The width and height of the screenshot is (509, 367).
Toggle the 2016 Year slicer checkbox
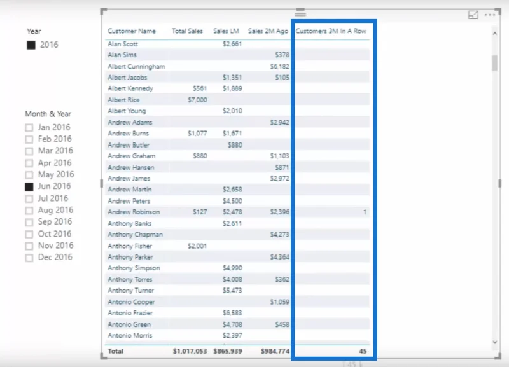(x=31, y=45)
